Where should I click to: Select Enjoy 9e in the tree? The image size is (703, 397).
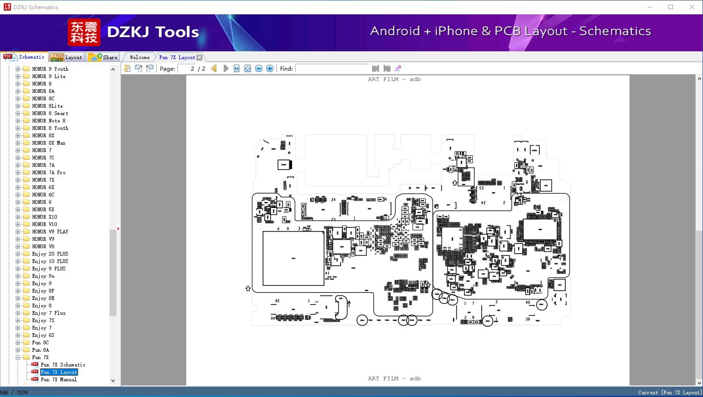coord(43,276)
